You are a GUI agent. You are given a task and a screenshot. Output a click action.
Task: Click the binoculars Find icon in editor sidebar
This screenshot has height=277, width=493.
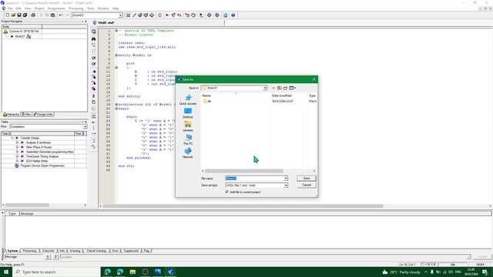94,38
